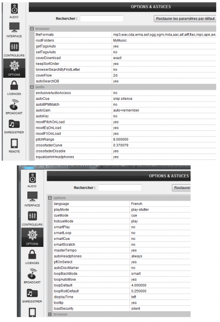Collapse the browser group in the top window
This screenshot has width=220, height=322.
pos(32,29)
